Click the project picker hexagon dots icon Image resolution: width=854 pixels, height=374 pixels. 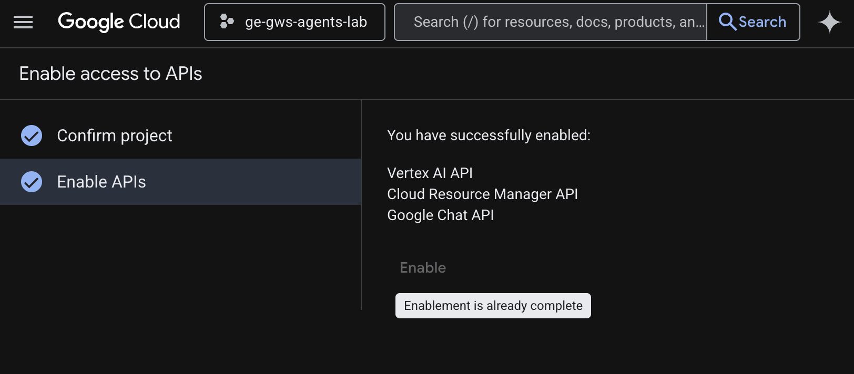(x=227, y=22)
